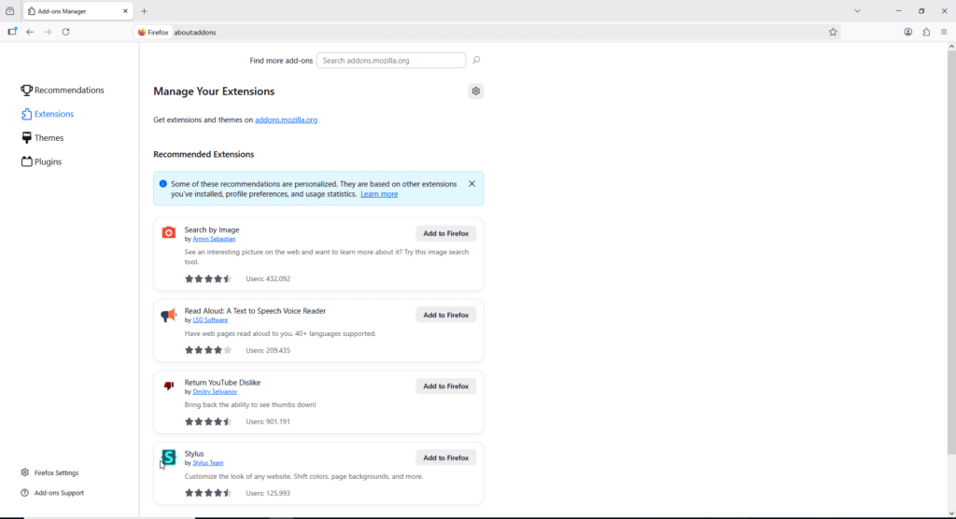Click the search magnifier icon

pyautogui.click(x=476, y=60)
